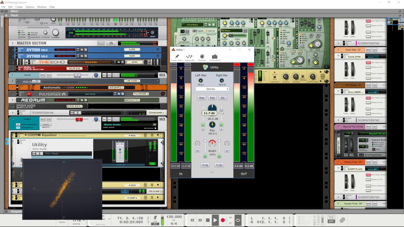Toggle the green S side button in Utility
The image size is (404, 227).
pyautogui.click(x=219, y=156)
